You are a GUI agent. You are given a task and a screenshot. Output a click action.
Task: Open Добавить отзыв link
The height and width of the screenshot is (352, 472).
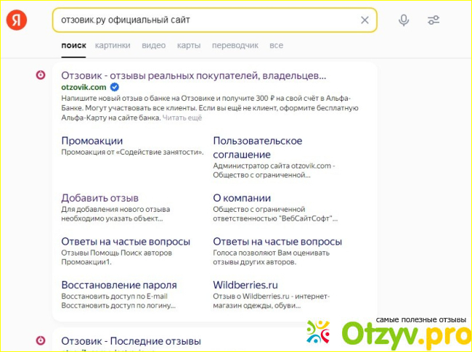99,197
